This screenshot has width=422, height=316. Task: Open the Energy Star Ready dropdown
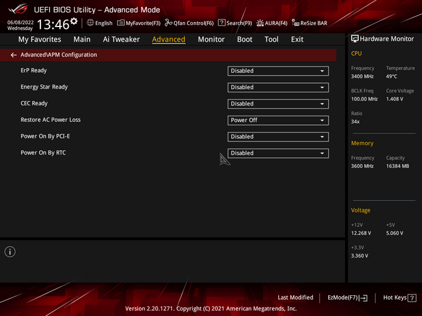tap(278, 87)
